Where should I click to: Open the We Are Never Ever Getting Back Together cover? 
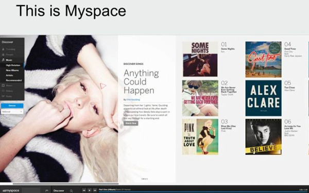pyautogui.click(x=200, y=98)
